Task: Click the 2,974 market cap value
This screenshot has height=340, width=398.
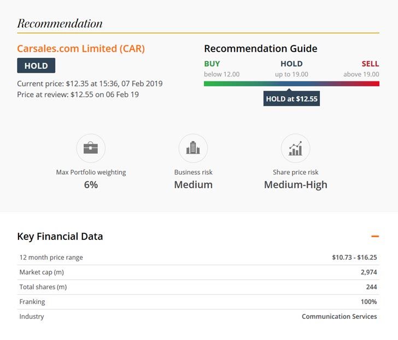Action: click(369, 272)
